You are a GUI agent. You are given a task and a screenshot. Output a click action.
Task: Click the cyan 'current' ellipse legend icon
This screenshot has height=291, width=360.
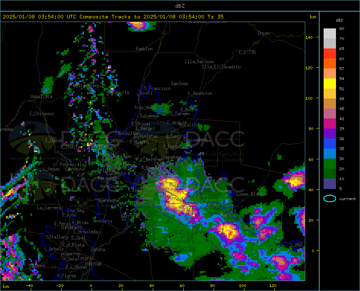point(330,199)
